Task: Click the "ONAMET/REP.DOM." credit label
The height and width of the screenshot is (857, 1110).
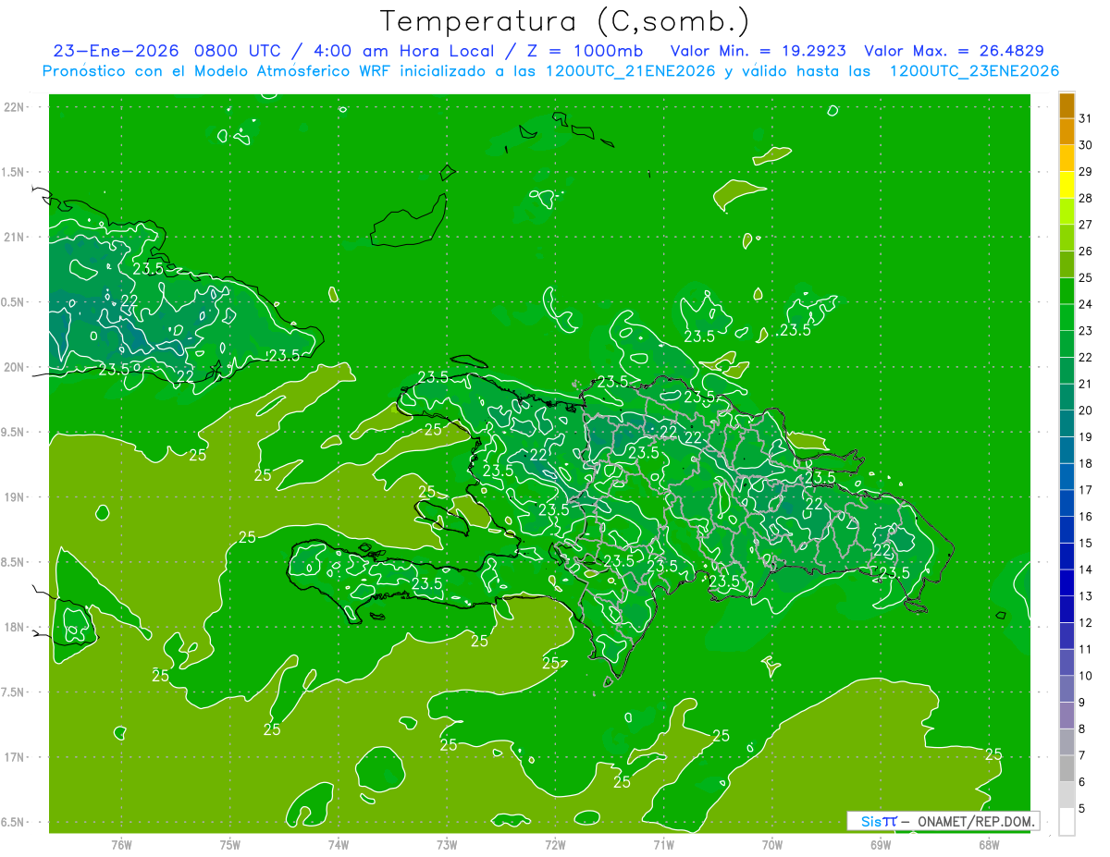Action: click(975, 821)
